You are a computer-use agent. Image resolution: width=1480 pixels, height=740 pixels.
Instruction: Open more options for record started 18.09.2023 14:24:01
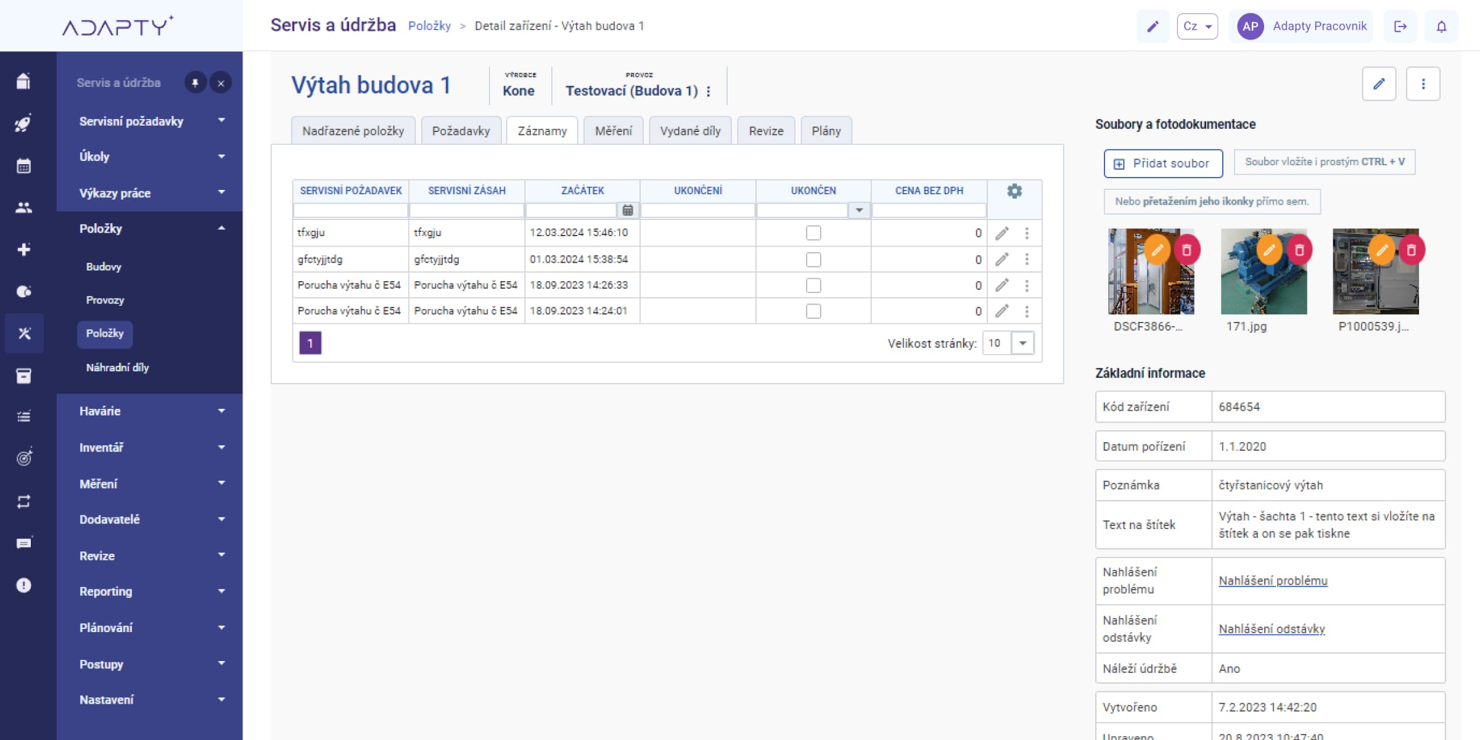pos(1027,311)
